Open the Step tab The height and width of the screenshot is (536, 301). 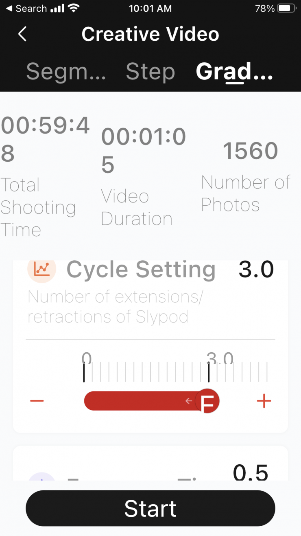(x=150, y=72)
